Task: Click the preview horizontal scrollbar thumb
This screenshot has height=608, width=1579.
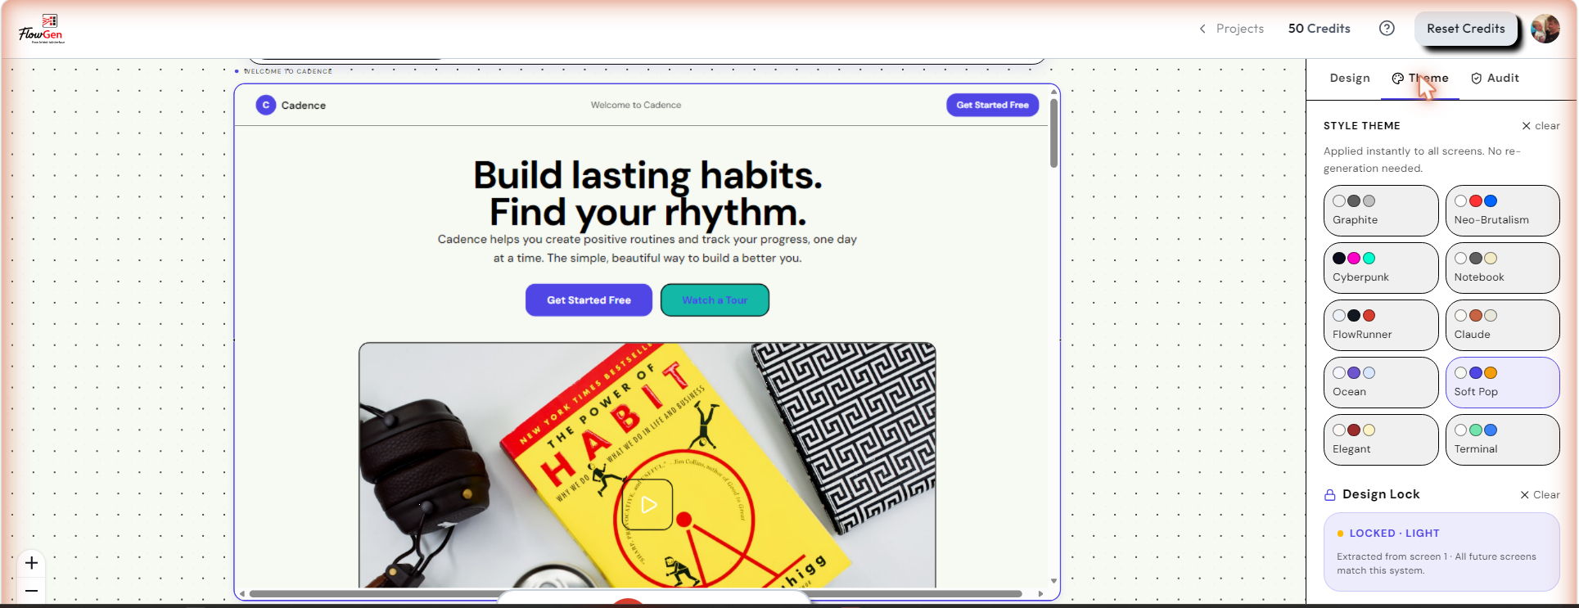Action: pyautogui.click(x=636, y=593)
